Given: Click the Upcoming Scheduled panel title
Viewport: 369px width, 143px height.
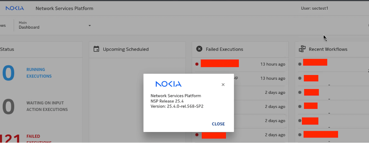Looking at the screenshot, I should (126, 49).
